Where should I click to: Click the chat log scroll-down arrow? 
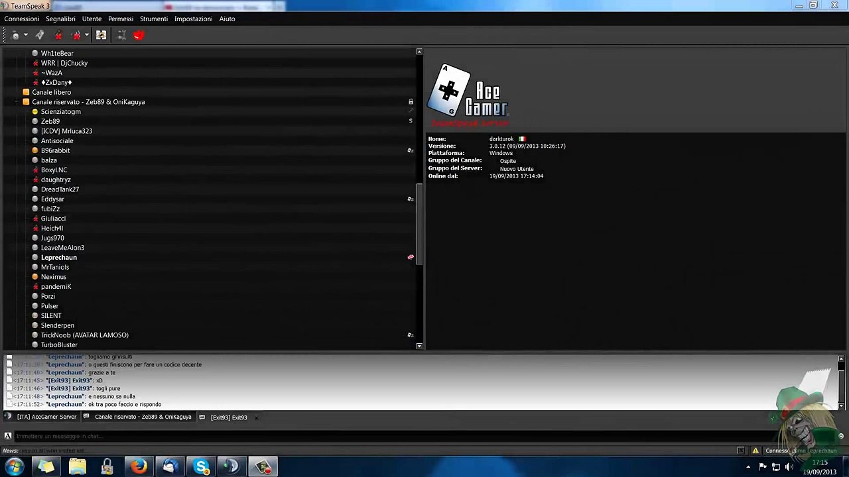click(841, 405)
